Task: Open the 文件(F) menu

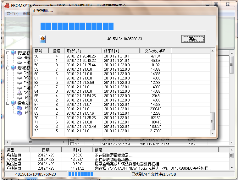Action: (13, 13)
